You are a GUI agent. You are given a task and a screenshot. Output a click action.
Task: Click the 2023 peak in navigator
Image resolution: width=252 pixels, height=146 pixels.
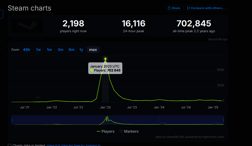[x=107, y=119]
